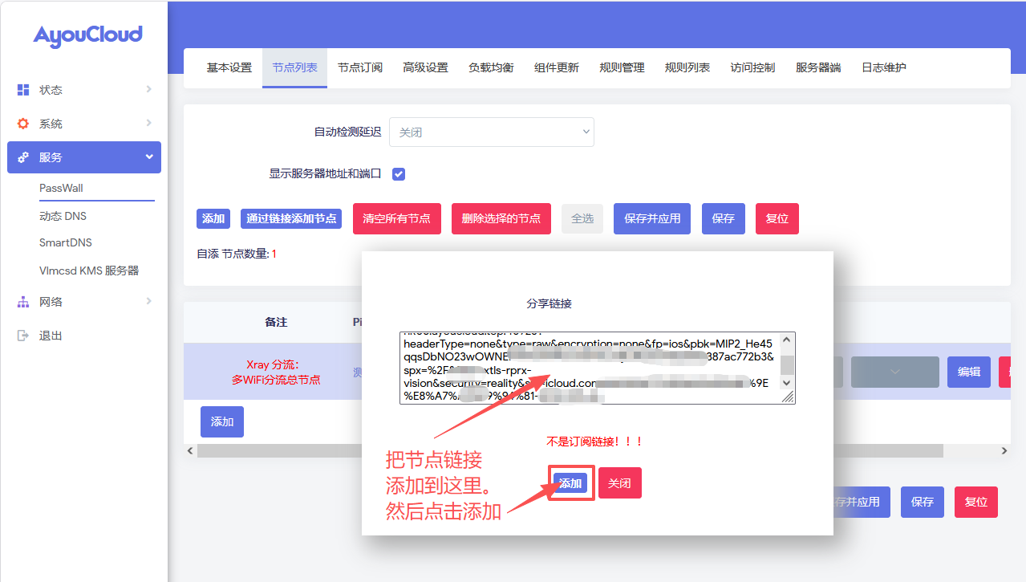Click the red 关闭 button in dialog

point(619,483)
